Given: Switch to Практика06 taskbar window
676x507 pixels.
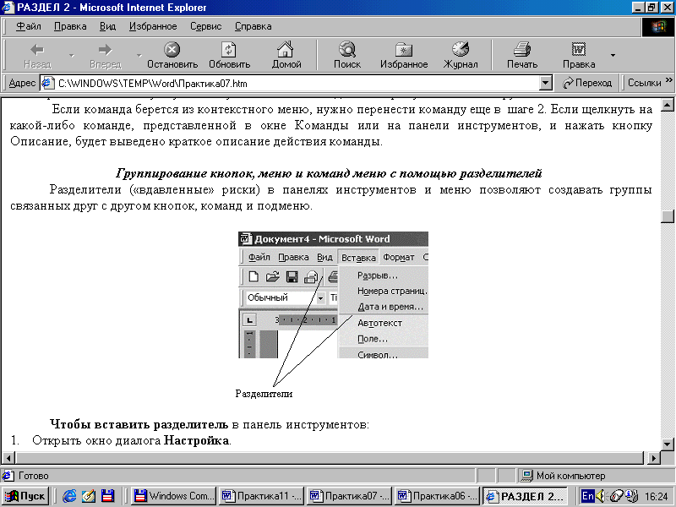Looking at the screenshot, I should [x=437, y=496].
